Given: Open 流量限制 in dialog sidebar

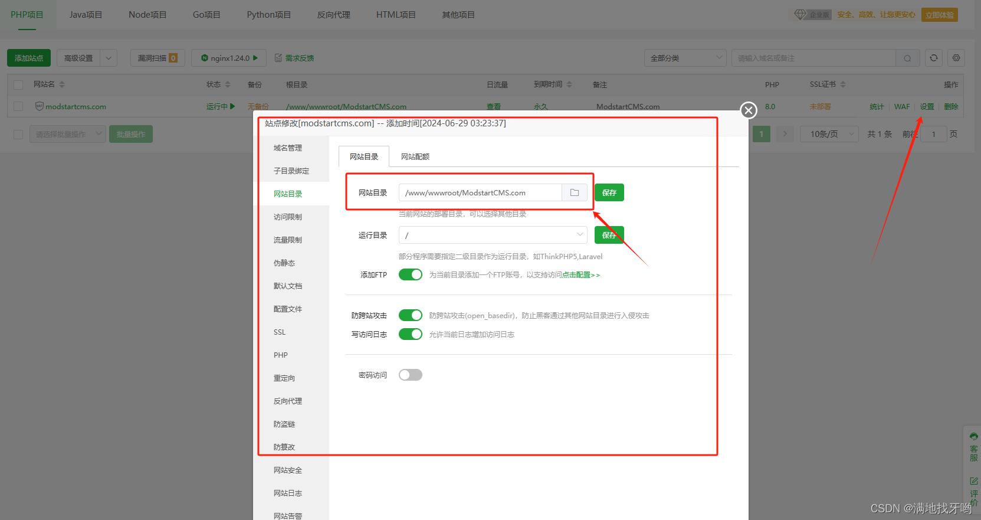Looking at the screenshot, I should [x=288, y=240].
